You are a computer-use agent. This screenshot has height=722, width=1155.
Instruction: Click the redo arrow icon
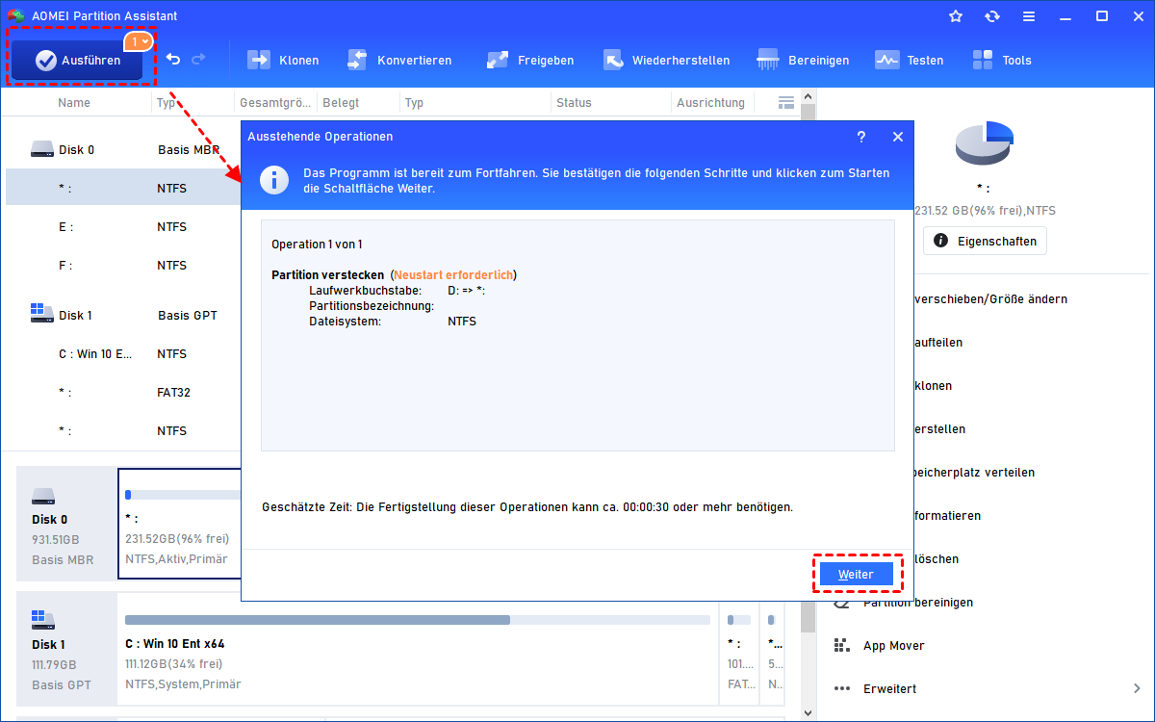tap(198, 60)
